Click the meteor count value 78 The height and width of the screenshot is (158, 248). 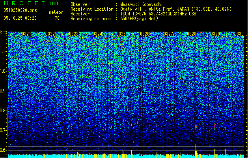click(57, 18)
